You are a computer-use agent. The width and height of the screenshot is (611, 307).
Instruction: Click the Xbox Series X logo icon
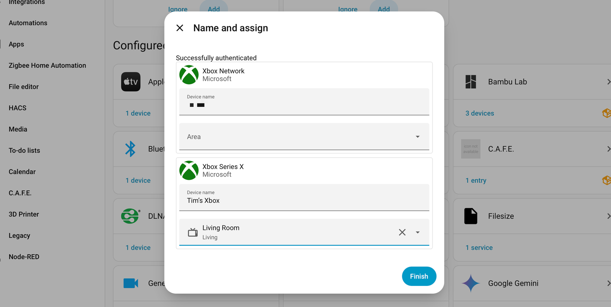pyautogui.click(x=189, y=171)
